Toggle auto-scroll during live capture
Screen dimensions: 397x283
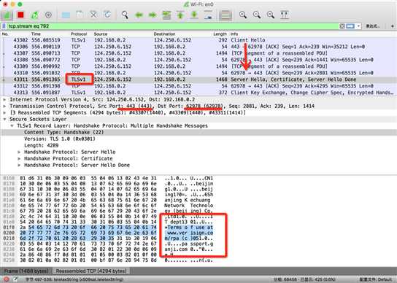(208, 15)
